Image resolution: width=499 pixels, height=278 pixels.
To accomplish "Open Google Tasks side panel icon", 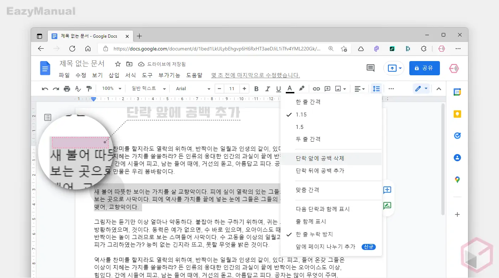I will click(x=457, y=136).
